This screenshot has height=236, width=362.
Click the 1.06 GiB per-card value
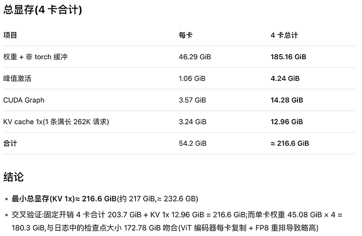click(x=192, y=79)
